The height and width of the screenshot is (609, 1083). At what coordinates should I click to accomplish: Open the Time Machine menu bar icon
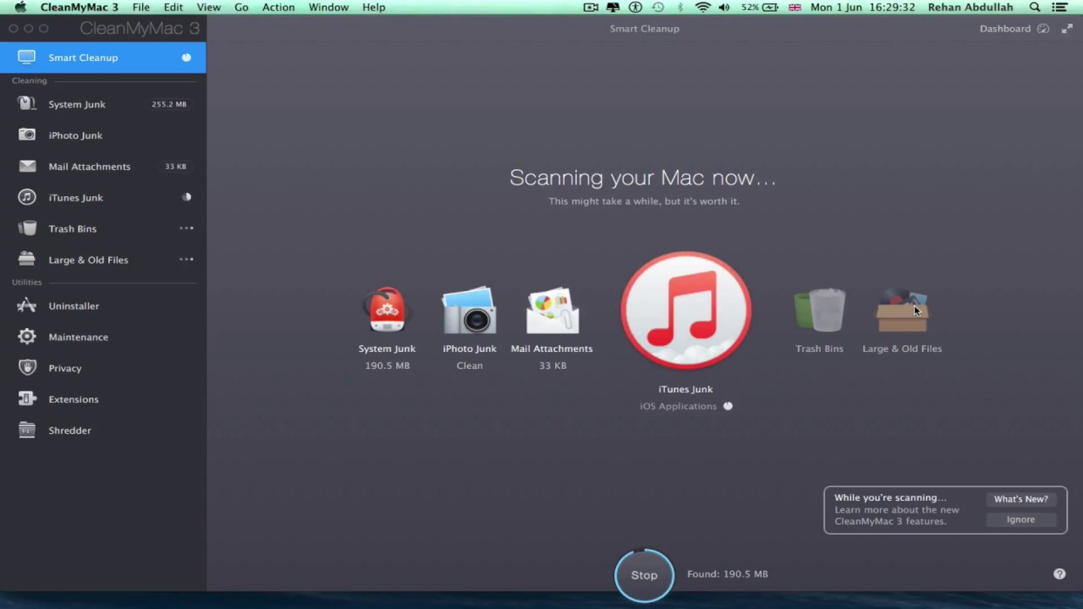pos(657,7)
